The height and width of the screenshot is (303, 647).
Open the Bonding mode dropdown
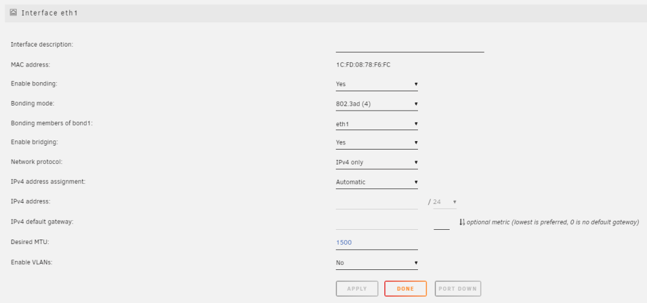click(377, 104)
